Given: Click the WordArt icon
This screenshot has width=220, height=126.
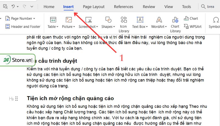Looking at the screenshot, I should [159, 20].
